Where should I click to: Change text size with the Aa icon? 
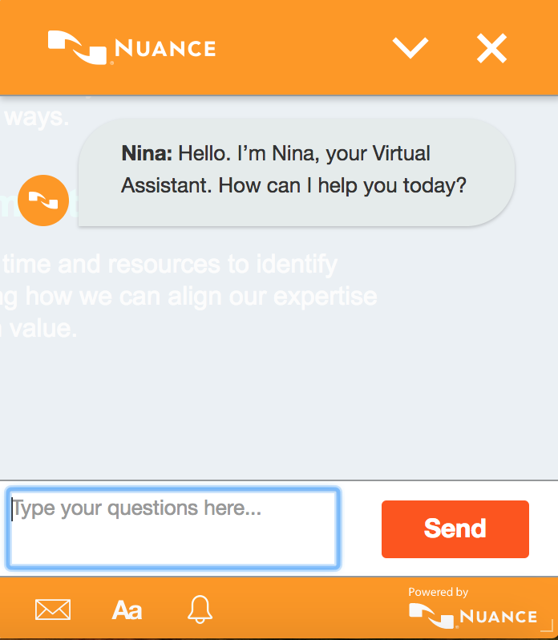pyautogui.click(x=127, y=610)
